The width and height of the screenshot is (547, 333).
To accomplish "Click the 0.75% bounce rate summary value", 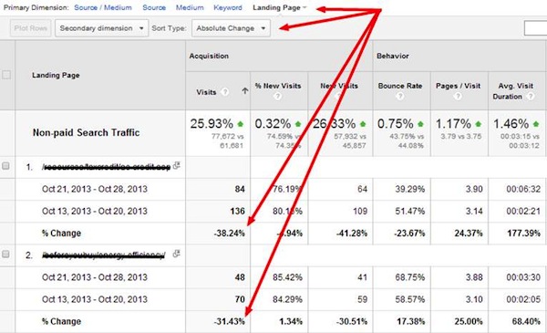I will (396, 123).
